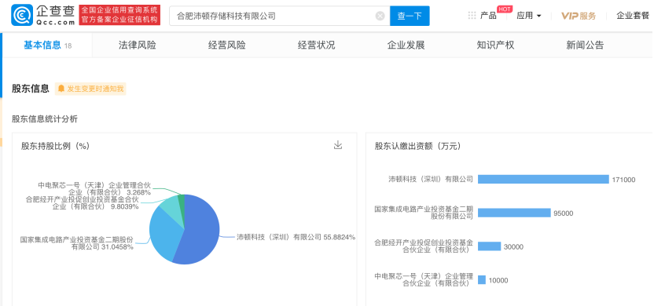654x306 pixels.
Task: Click the 查一下 search button
Action: (x=410, y=16)
